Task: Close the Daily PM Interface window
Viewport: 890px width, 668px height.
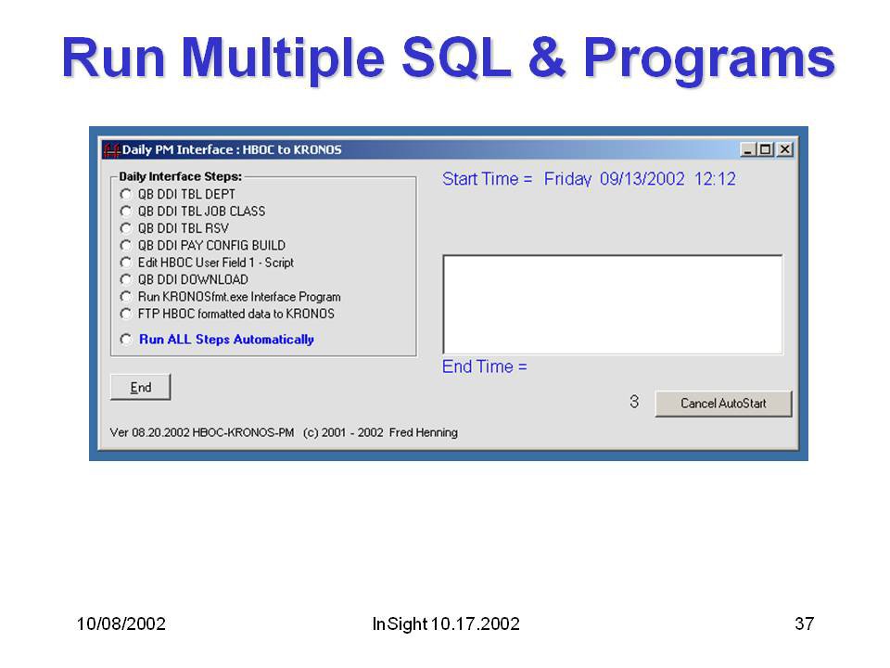Action: (x=784, y=149)
